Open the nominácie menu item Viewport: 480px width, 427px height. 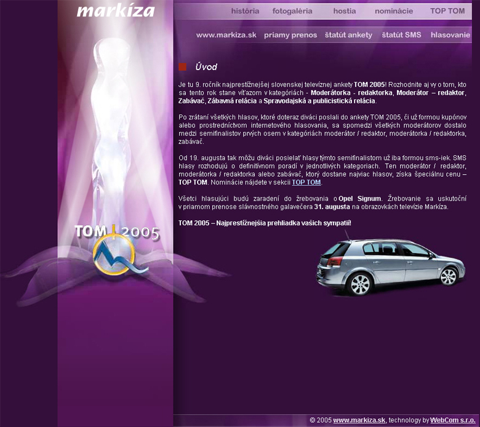click(394, 11)
